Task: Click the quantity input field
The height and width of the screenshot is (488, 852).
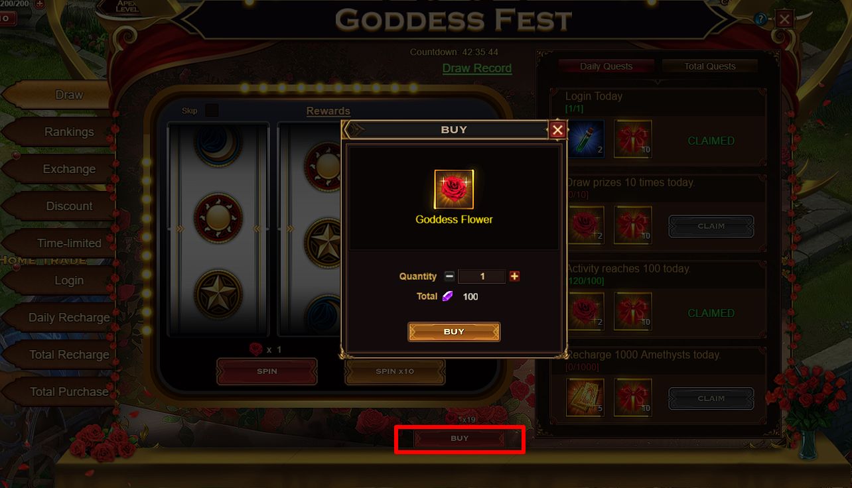Action: pos(482,276)
